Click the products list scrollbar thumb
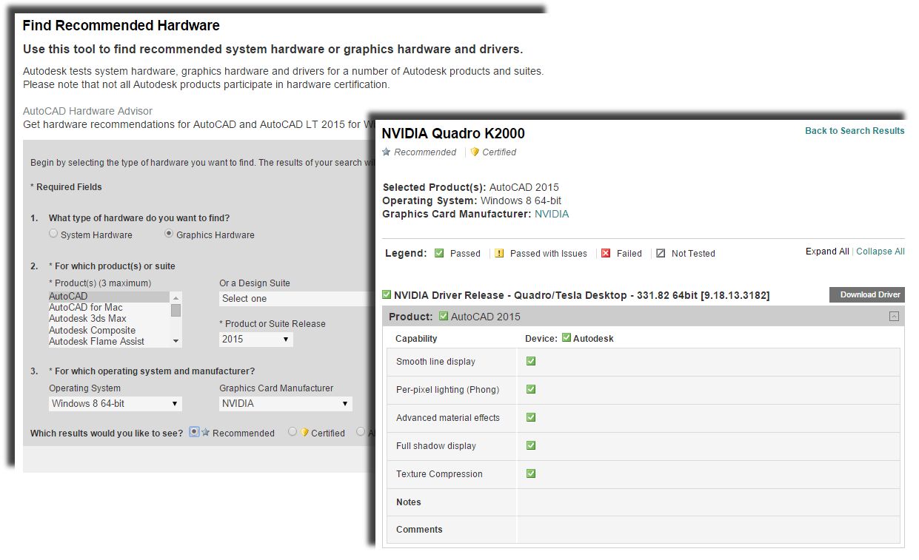Viewport: 919px width, 560px height. click(176, 310)
